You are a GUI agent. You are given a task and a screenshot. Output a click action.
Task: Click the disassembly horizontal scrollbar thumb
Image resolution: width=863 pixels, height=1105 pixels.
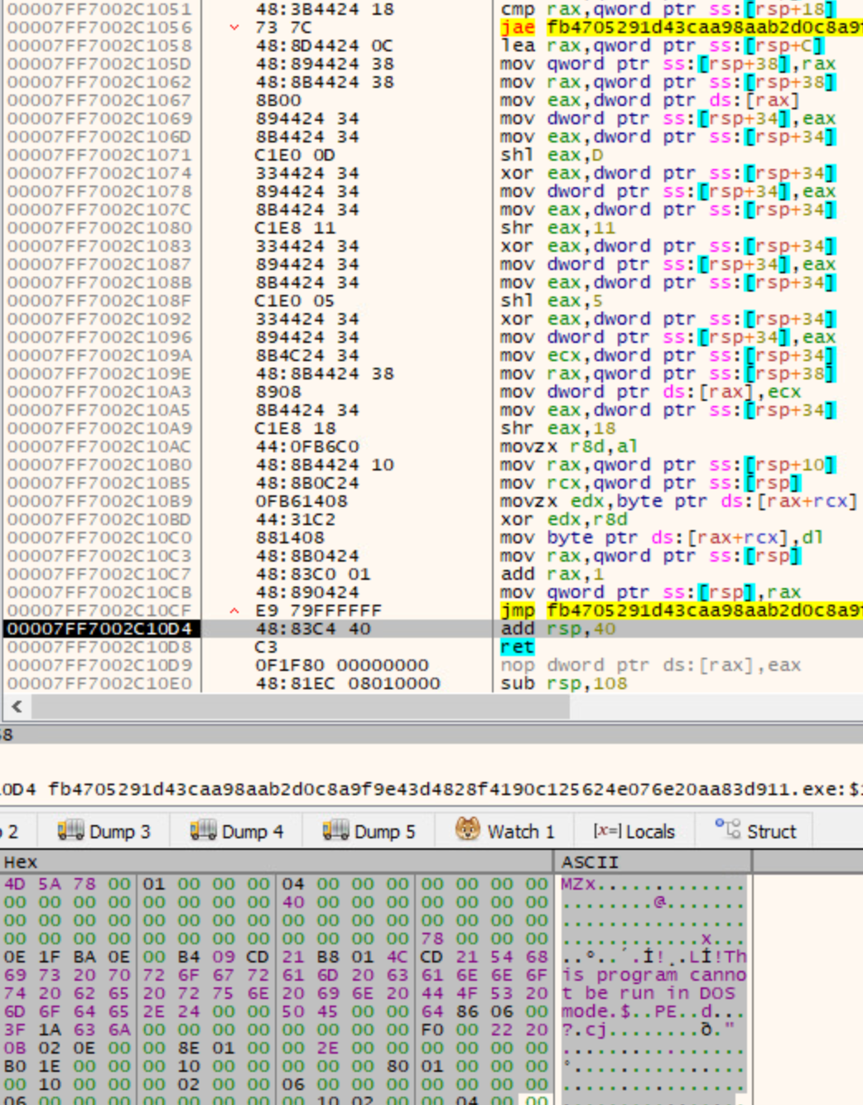(301, 707)
